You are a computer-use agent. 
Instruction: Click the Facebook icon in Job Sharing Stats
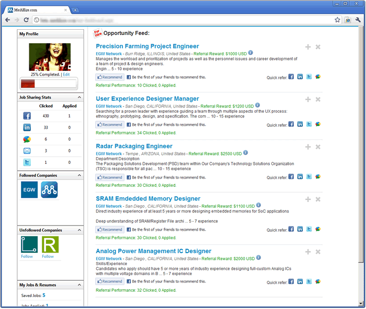point(27,116)
